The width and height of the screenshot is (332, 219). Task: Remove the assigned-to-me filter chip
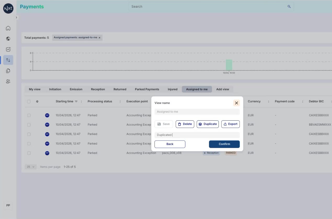tap(99, 38)
